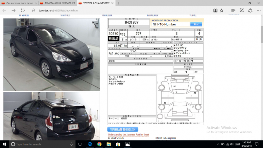Open Add notes pen icon
This screenshot has height=148, width=263.
(242, 11)
